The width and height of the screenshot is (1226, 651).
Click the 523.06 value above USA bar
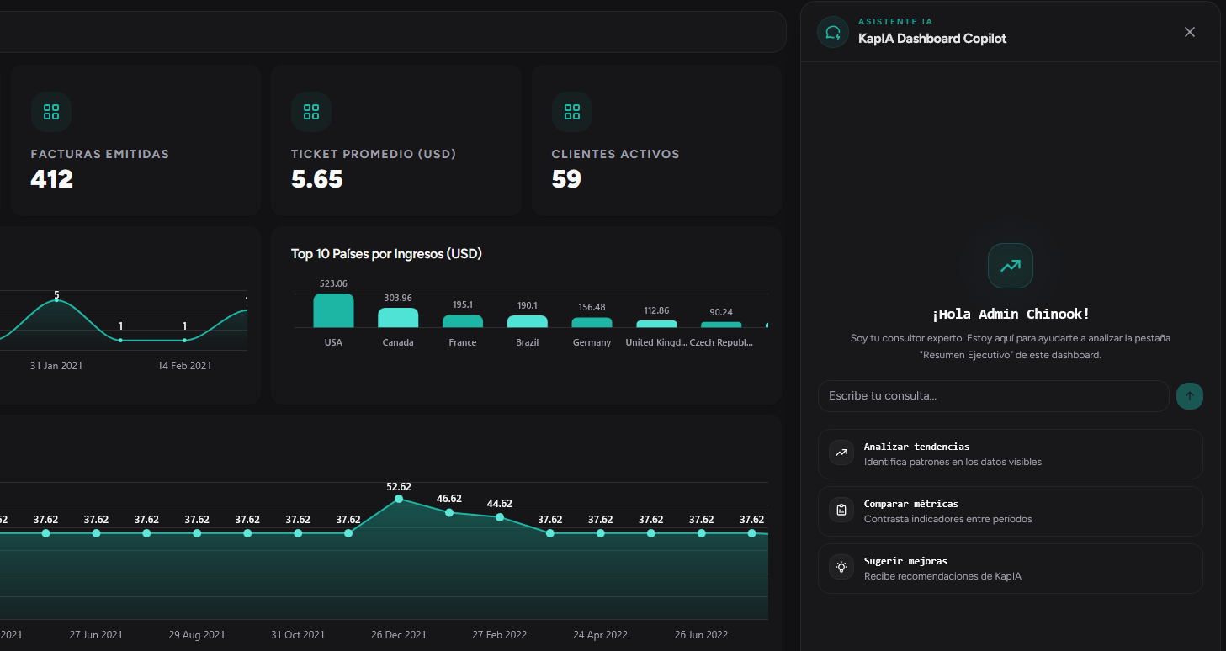coord(333,283)
